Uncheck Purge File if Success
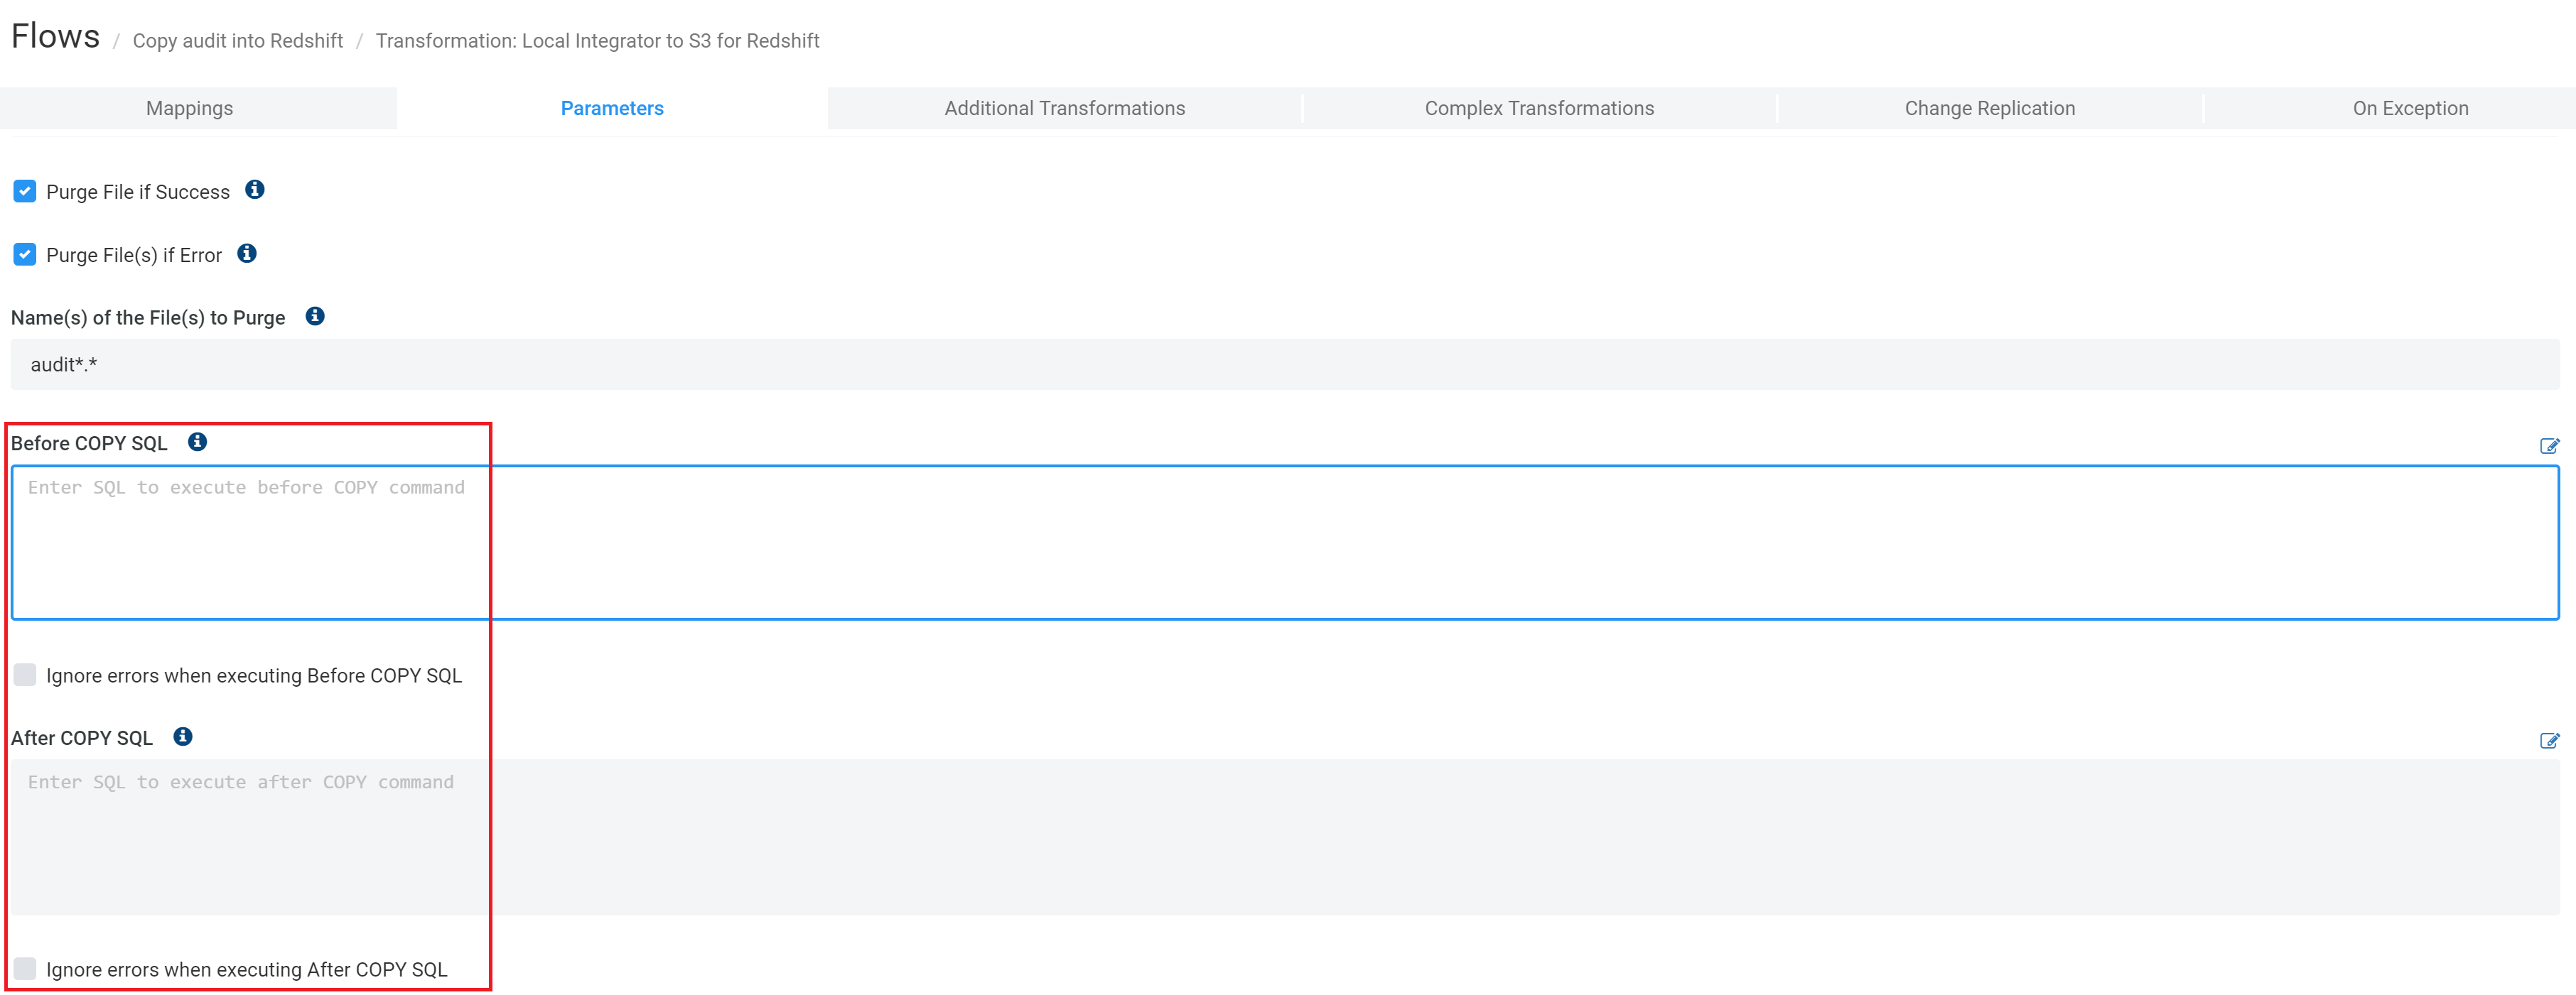The width and height of the screenshot is (2576, 995). point(25,190)
